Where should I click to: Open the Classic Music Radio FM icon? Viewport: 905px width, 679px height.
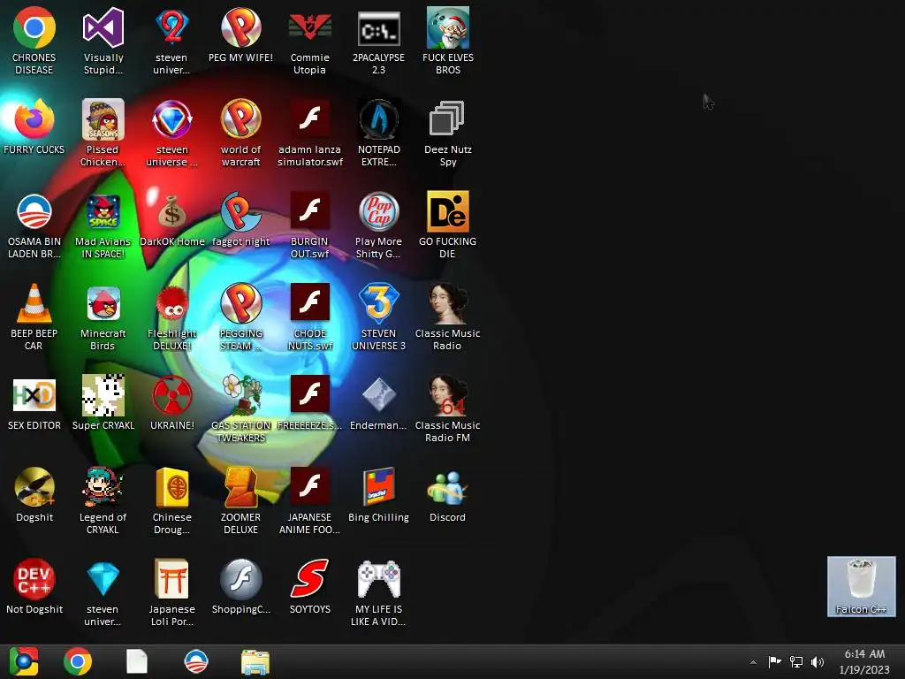[447, 395]
